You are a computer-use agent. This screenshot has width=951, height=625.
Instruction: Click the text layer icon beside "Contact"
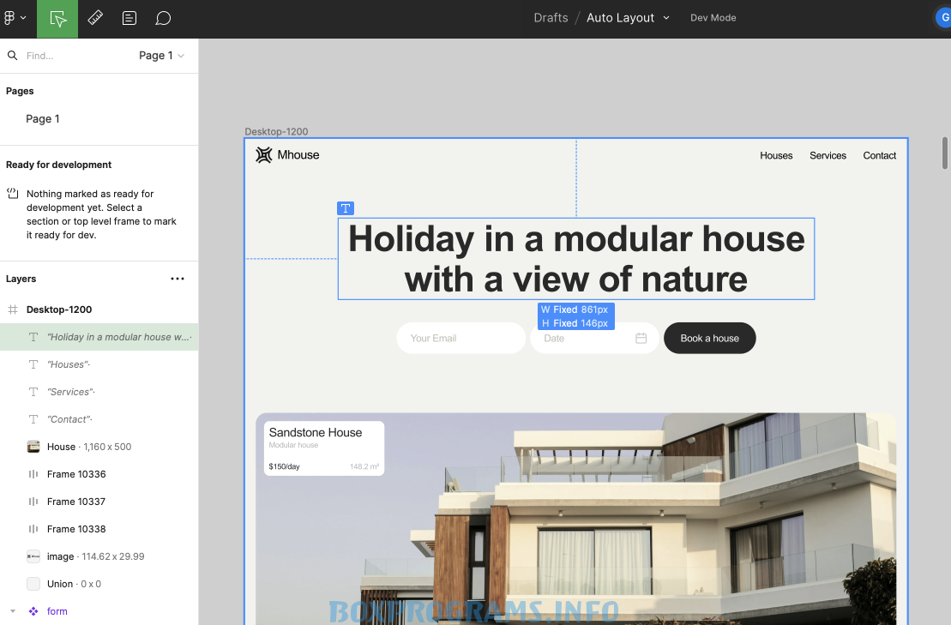point(33,419)
